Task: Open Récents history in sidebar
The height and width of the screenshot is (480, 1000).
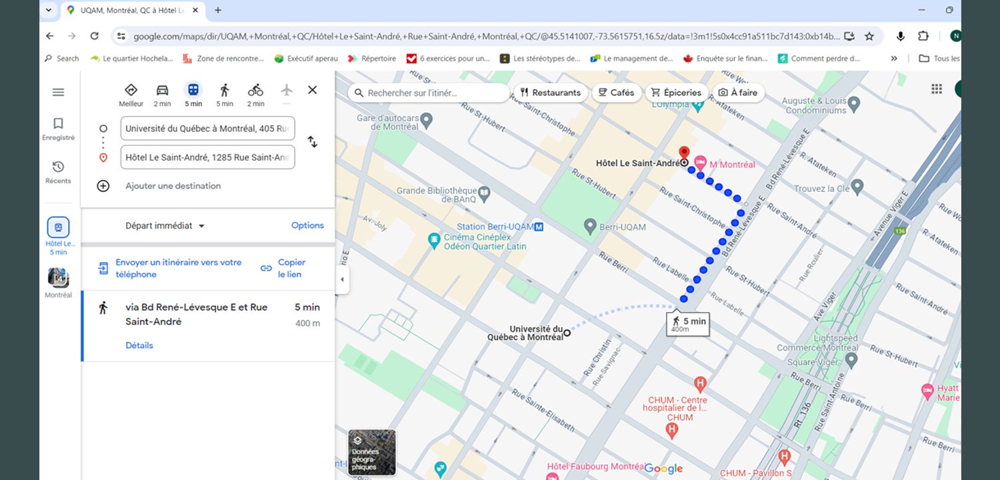Action: coord(59,171)
